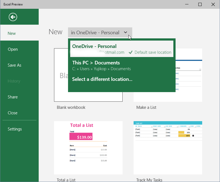This screenshot has width=220, height=182.
Task: Choose the Total a List template
Action: point(88,147)
